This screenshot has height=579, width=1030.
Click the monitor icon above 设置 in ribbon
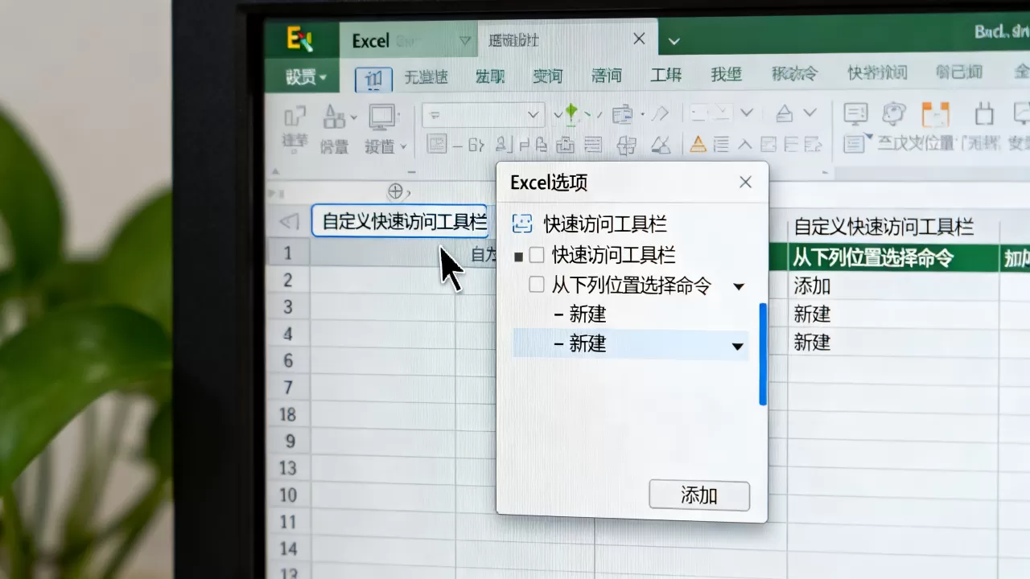384,117
